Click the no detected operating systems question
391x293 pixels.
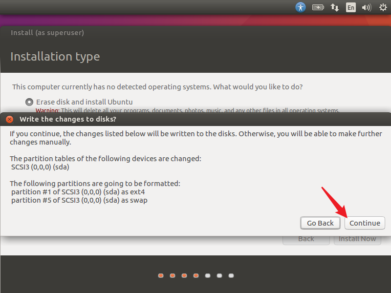157,87
